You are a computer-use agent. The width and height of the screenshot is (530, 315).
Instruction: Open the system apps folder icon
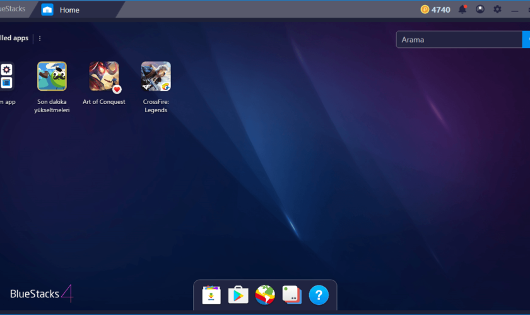pos(6,76)
